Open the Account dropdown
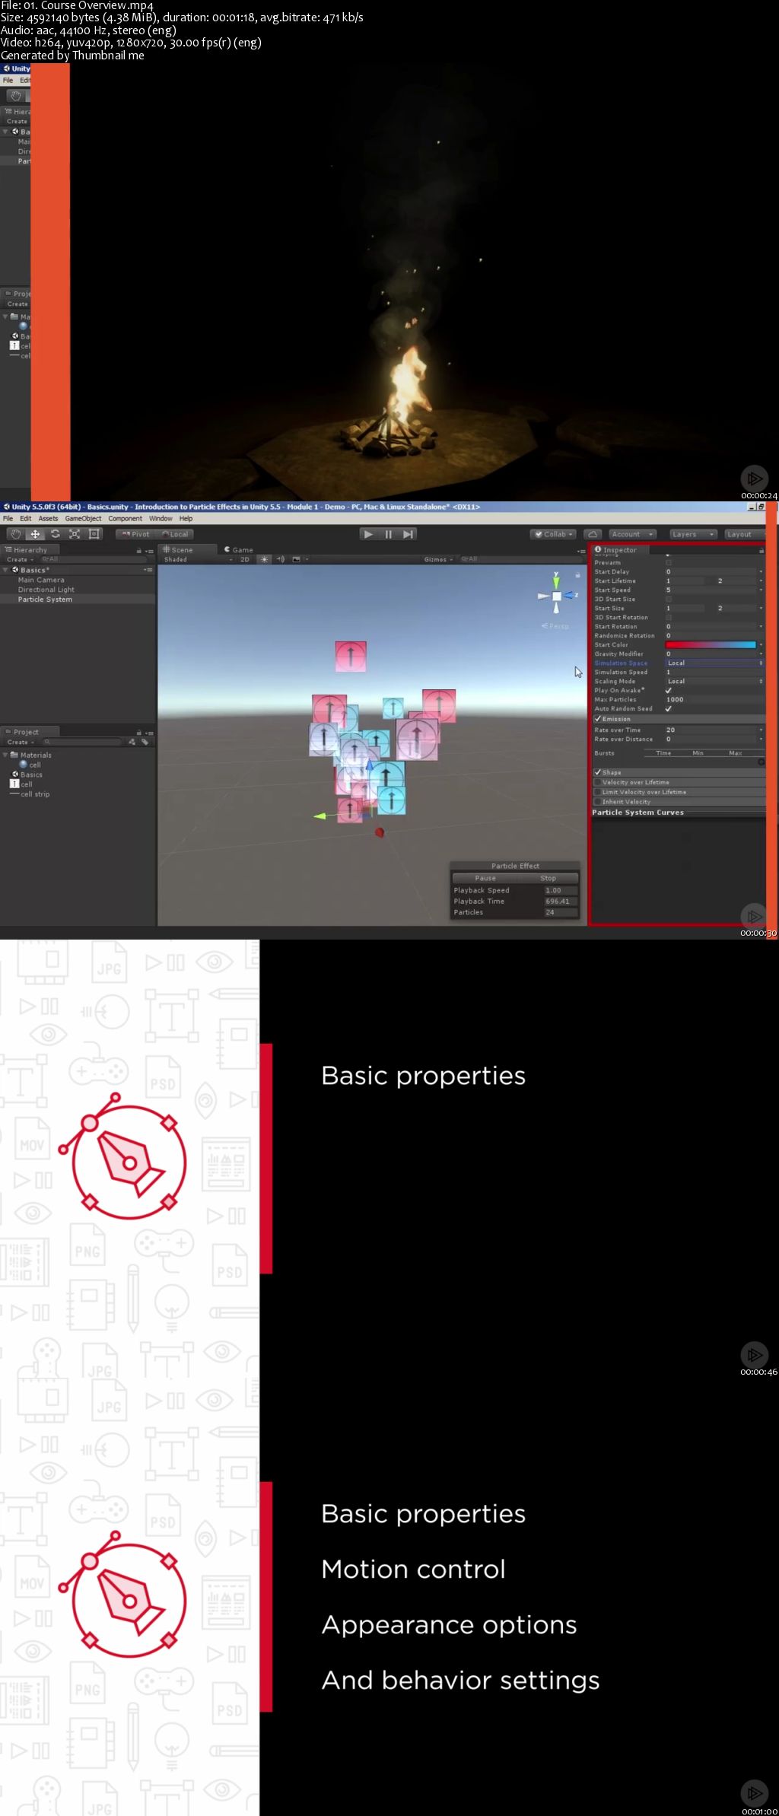779x1816 pixels. click(x=632, y=534)
